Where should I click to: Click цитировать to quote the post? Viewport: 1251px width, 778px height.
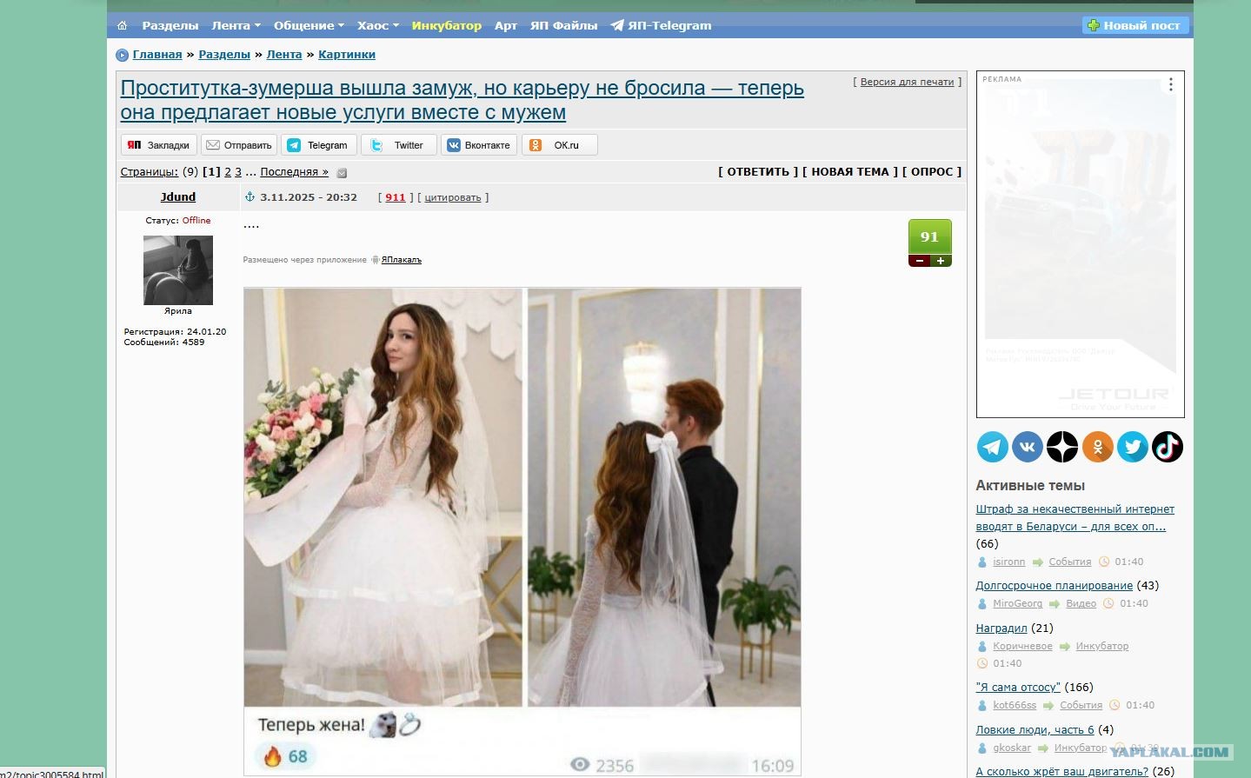(x=453, y=197)
